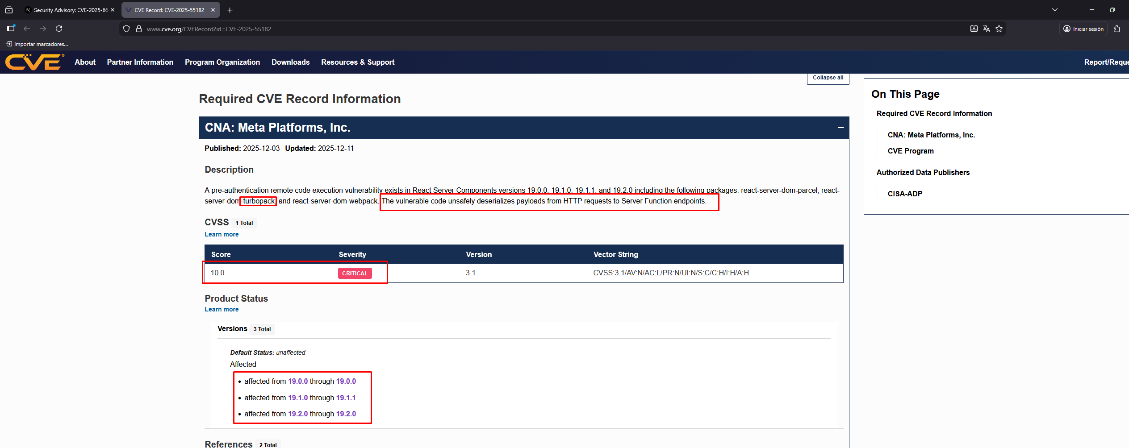This screenshot has height=448, width=1129.
Task: Click the shield tracking protection icon
Action: pos(126,29)
